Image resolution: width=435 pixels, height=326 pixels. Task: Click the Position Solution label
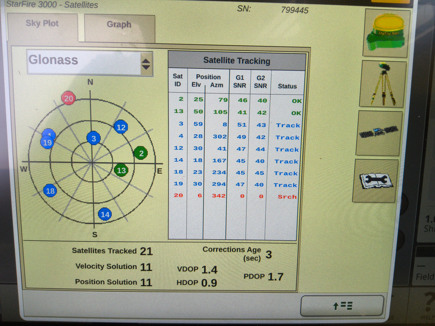coord(106,282)
